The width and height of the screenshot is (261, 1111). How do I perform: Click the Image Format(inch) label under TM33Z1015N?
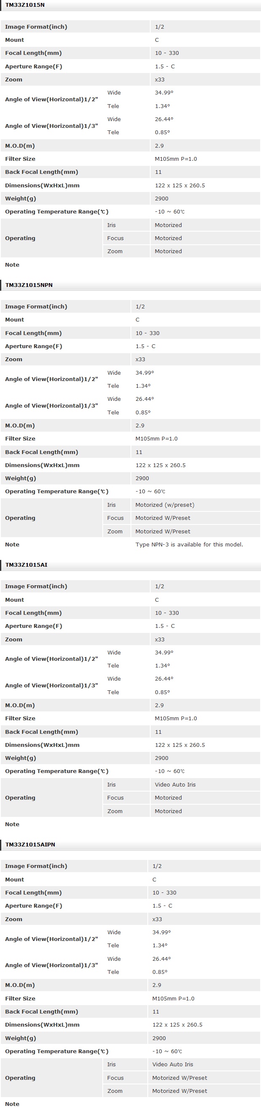point(36,27)
